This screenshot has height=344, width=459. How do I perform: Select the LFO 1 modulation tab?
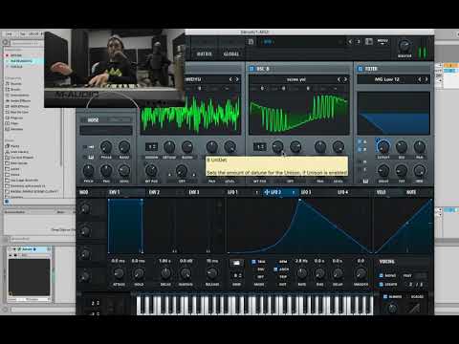232,192
